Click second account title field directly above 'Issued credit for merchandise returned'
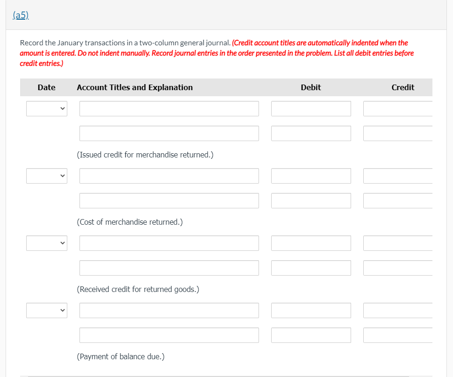Viewport: 453px width, 377px height. tap(169, 133)
